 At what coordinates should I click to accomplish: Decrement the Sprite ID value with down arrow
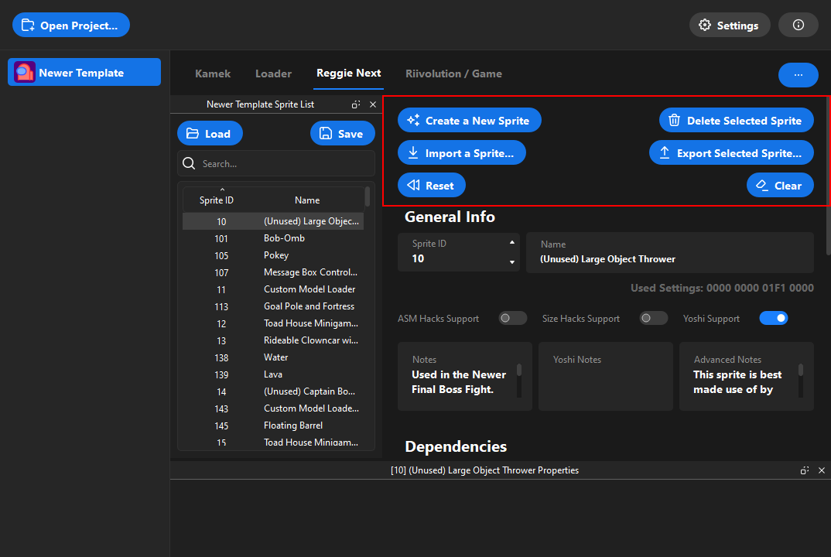tap(512, 261)
